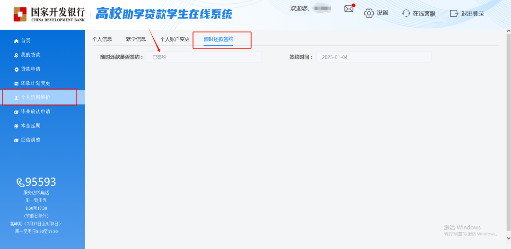Click the card icon beside 还款计划变更
The image size is (511, 249).
16,84
